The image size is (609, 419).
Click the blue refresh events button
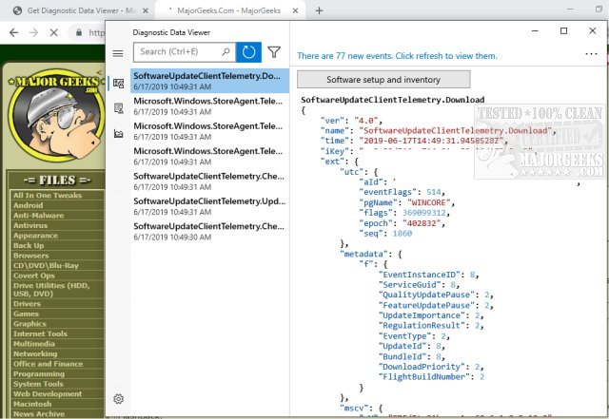point(248,52)
